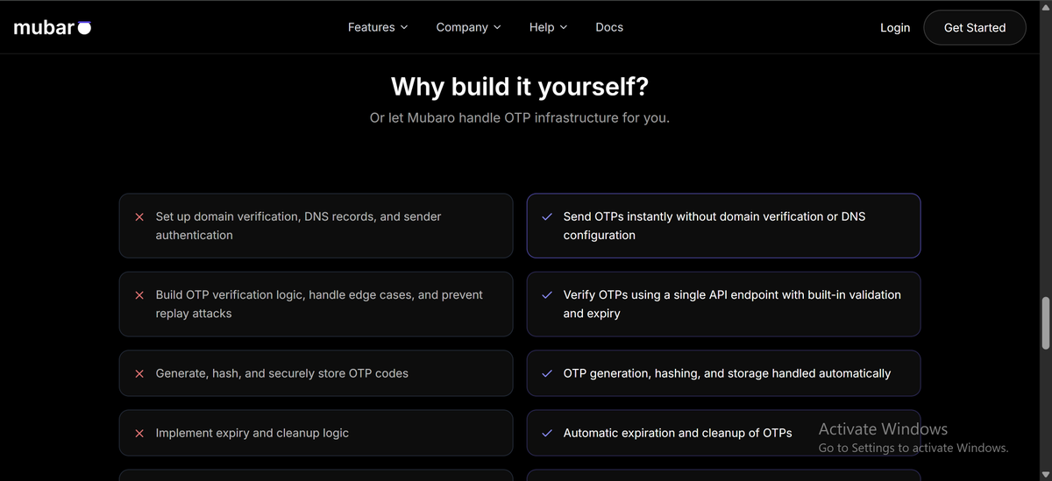The image size is (1052, 481).
Task: Select the 'Build OTP verification logic' card text
Action: point(319,304)
